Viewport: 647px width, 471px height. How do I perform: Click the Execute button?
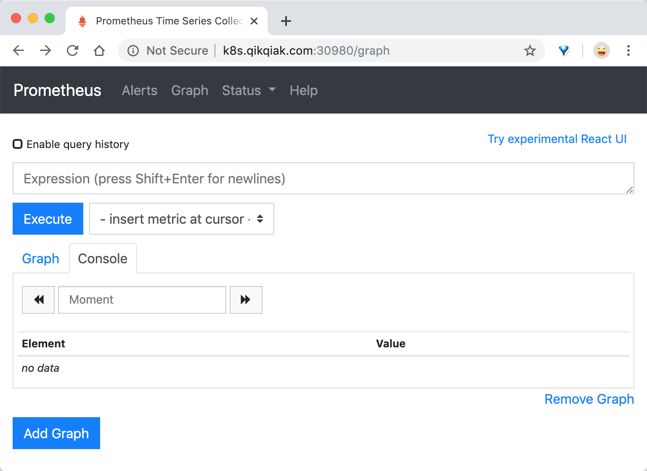point(48,219)
